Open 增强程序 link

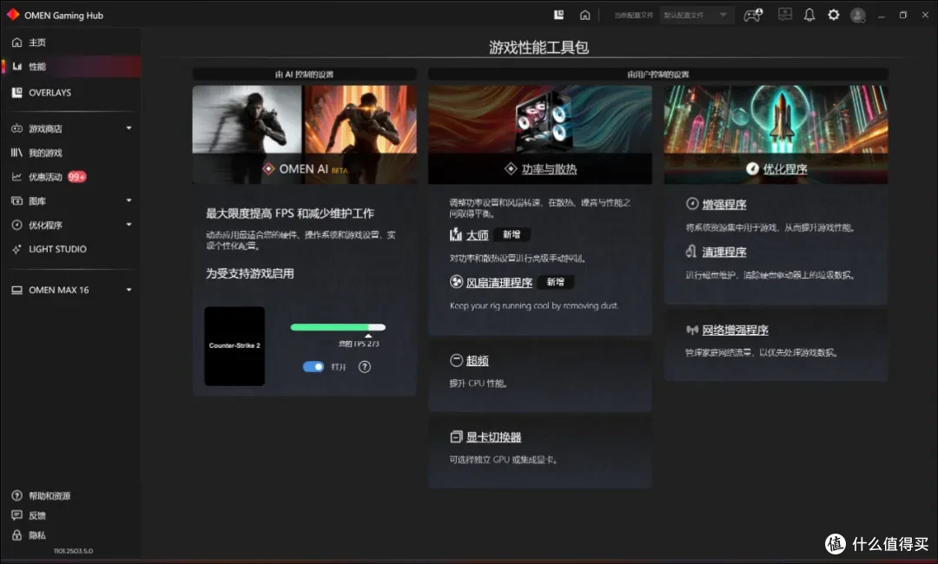[x=724, y=204]
